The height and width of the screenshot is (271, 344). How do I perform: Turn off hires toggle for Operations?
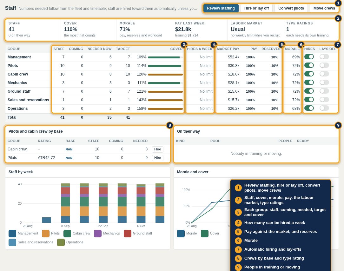click(309, 108)
